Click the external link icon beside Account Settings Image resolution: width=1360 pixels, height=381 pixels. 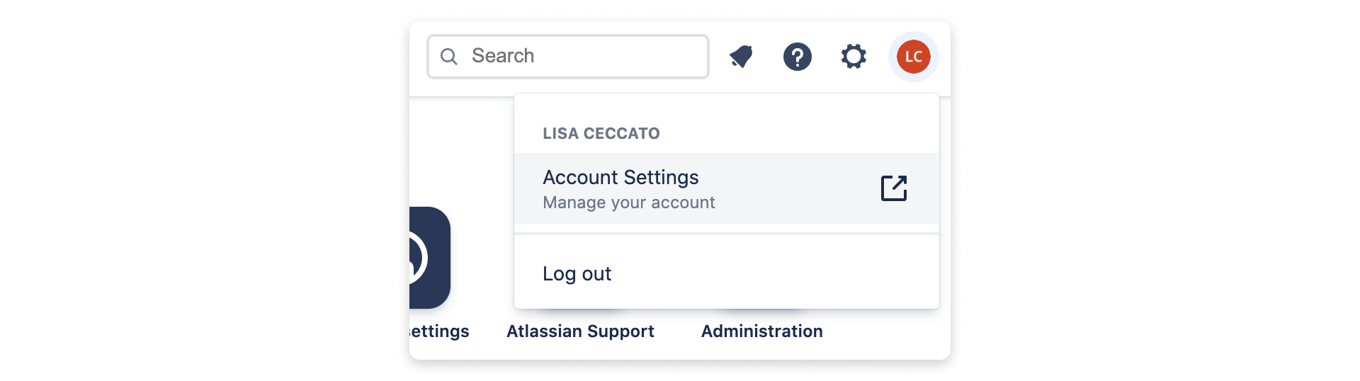tap(894, 188)
